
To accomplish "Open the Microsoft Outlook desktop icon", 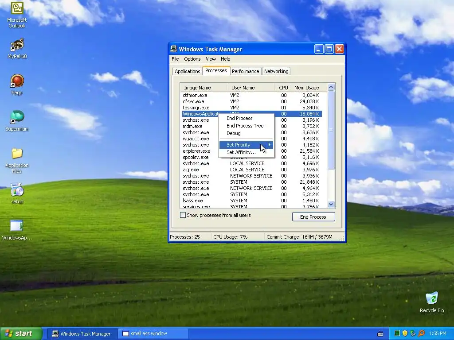I will (x=17, y=15).
